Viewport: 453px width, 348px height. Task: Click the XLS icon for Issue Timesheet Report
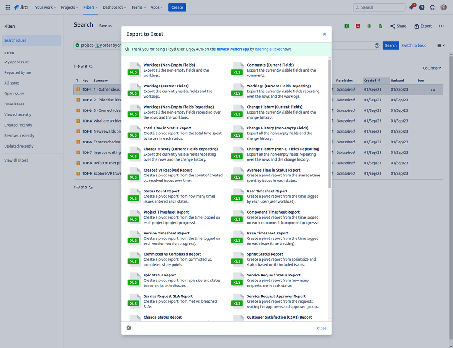(237, 238)
